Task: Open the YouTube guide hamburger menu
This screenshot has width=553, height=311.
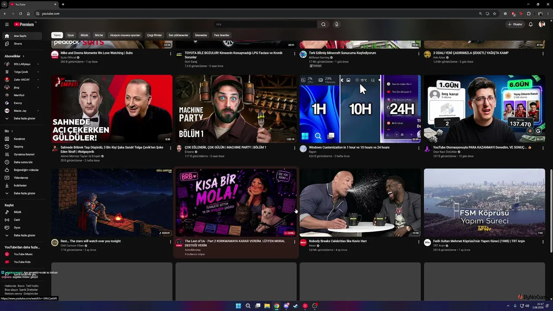Action: click(x=7, y=24)
